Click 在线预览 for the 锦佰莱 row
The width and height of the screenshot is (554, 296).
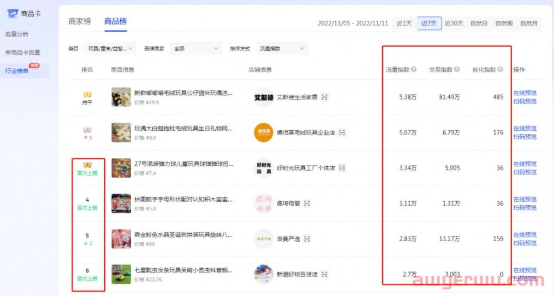click(x=525, y=129)
